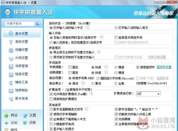The image size is (178, 131).
Task: Open the 固顶字设置 link
Action: (164, 67)
